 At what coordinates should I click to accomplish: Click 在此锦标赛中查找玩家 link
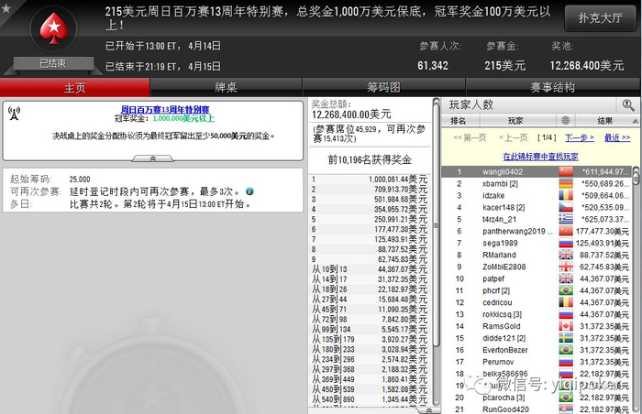(540, 157)
